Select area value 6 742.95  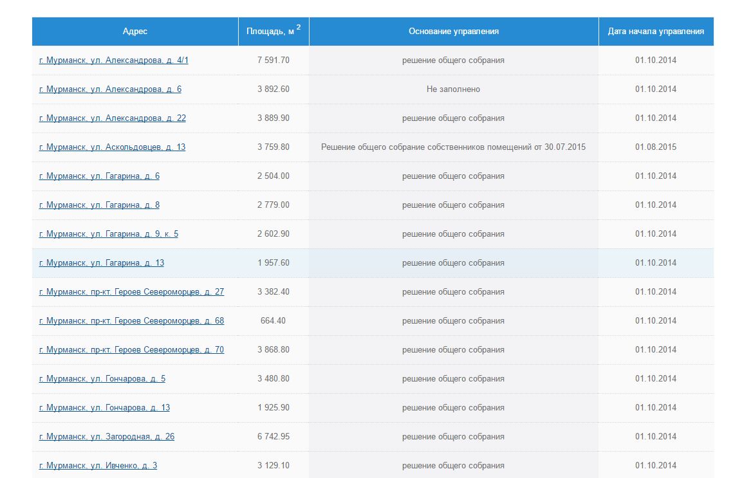coord(274,437)
